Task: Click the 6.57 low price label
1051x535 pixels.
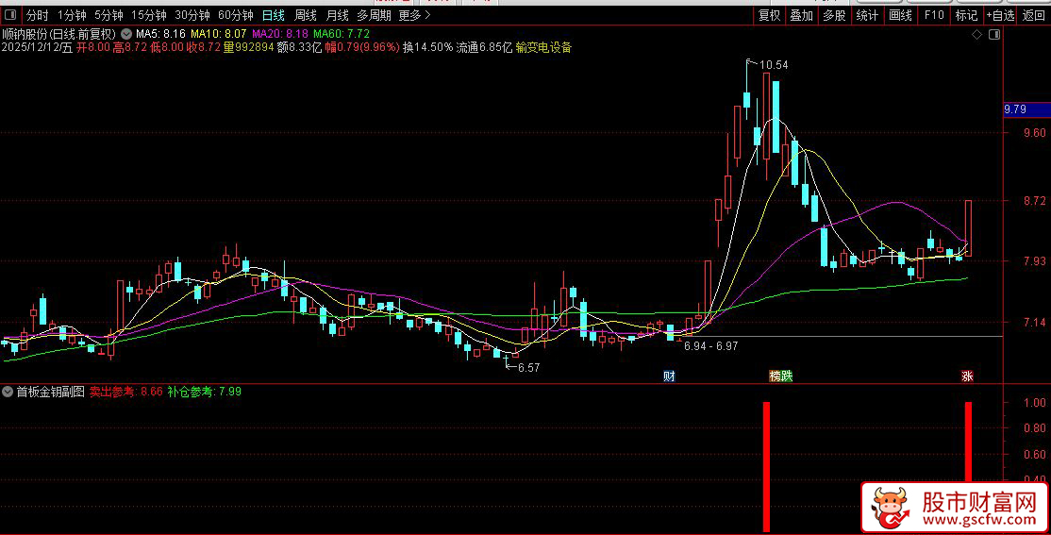Action: pos(529,367)
